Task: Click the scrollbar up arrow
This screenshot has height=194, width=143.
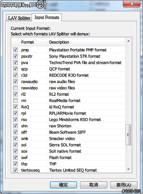Action: click(x=128, y=41)
